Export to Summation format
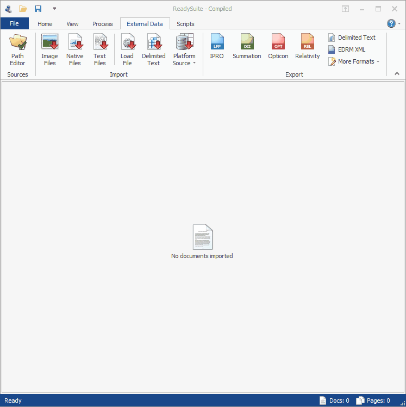 click(247, 47)
